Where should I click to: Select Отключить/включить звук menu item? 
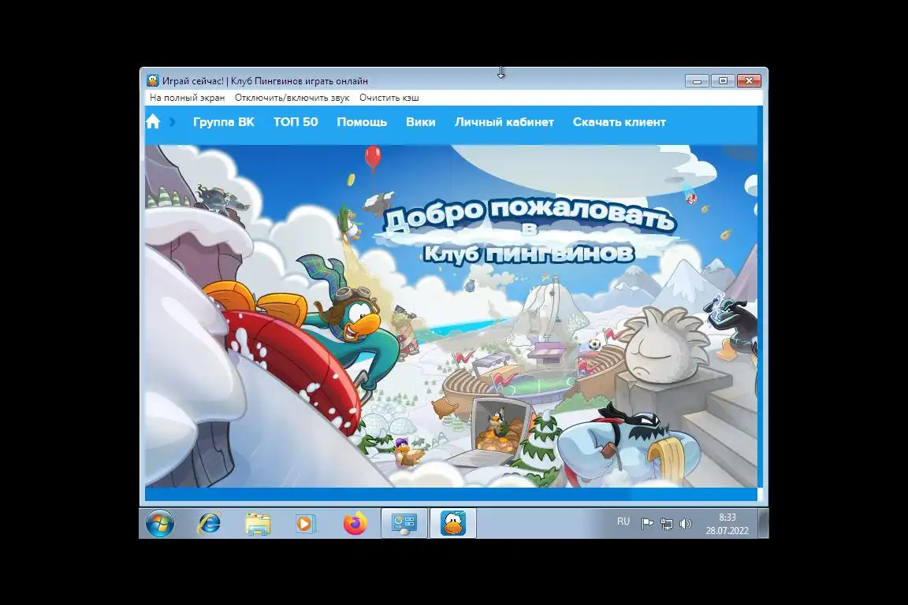[292, 98]
